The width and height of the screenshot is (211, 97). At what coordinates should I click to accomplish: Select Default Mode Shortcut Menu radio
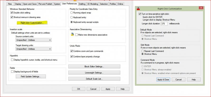(x=142, y=39)
